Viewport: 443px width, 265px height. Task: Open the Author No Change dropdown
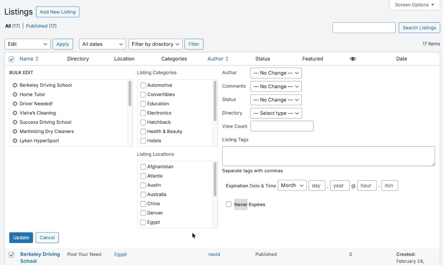coord(276,73)
